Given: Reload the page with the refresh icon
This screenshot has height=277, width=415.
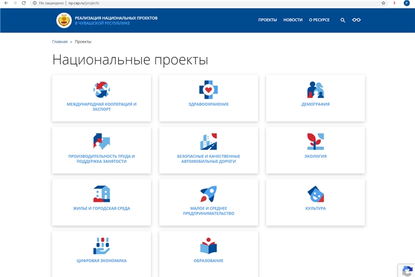Looking at the screenshot, I should tap(23, 3).
